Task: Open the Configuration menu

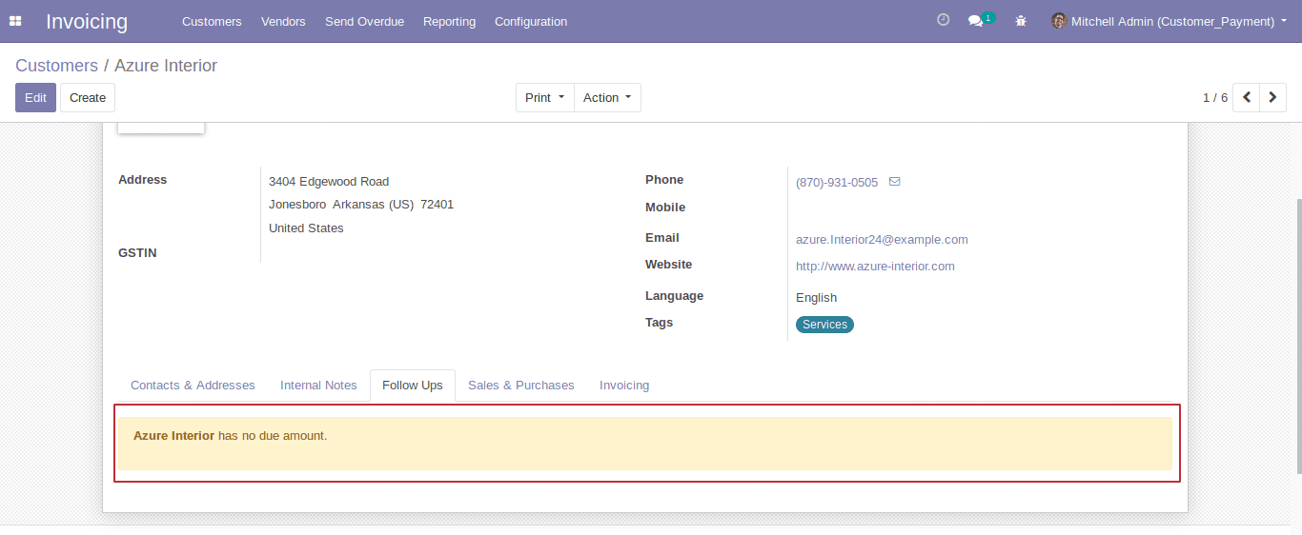Action: tap(531, 21)
